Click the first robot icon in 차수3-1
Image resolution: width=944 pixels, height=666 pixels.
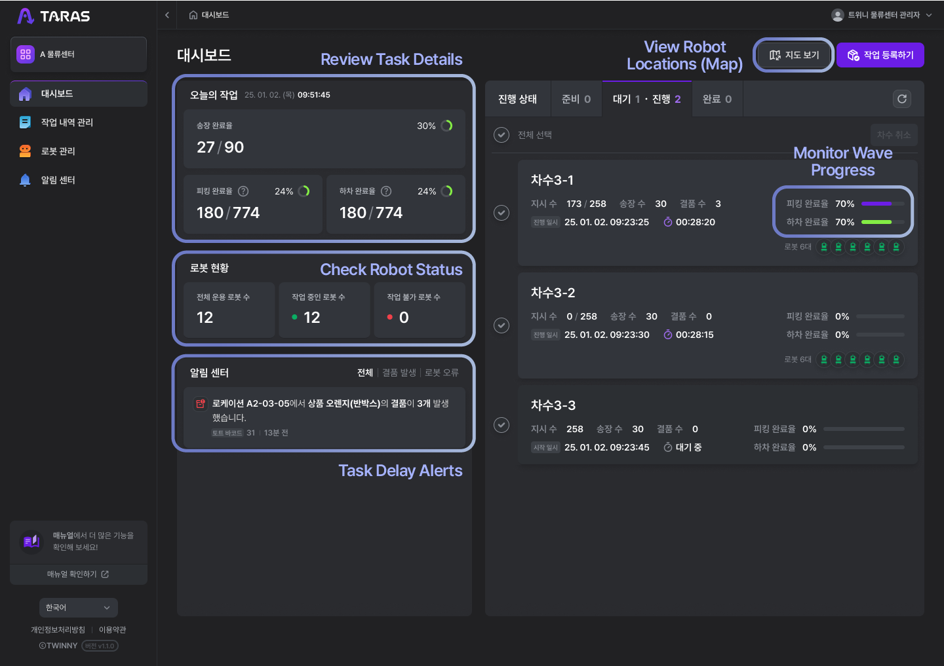[824, 247]
